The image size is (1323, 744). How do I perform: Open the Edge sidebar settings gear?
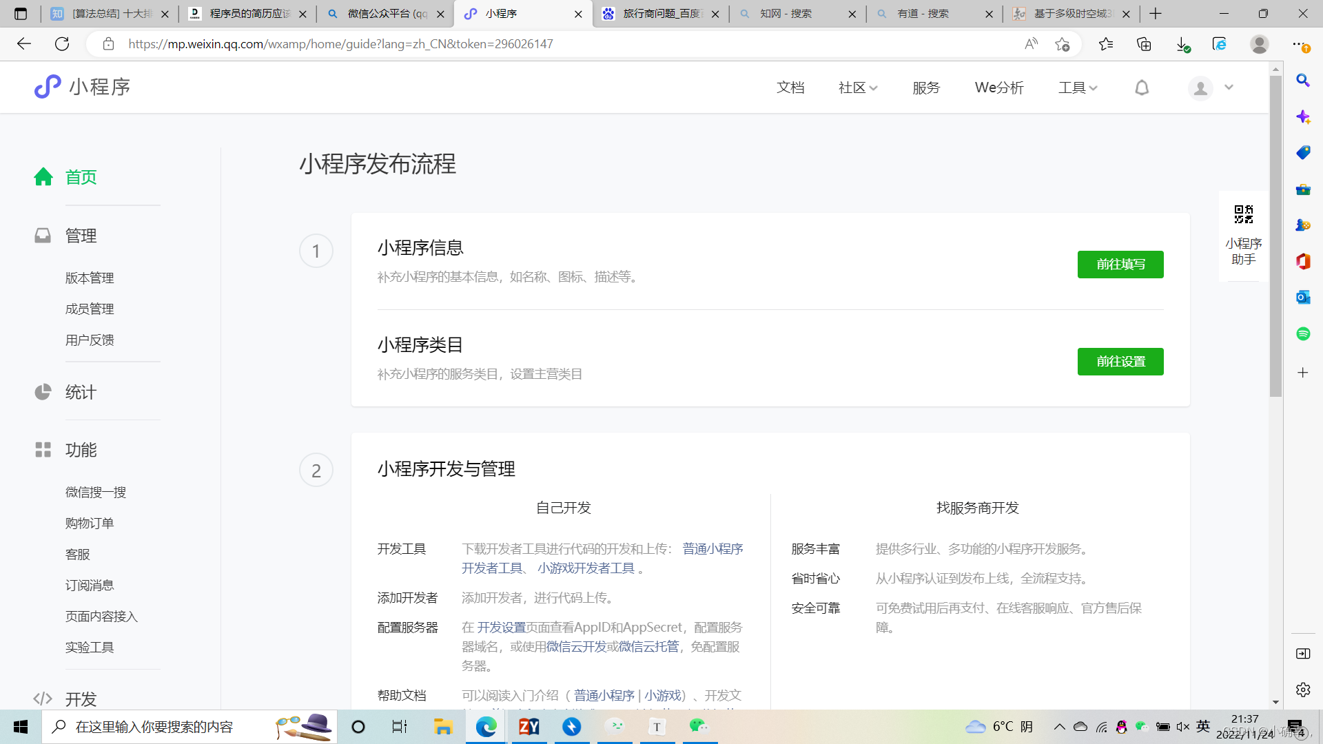[1303, 690]
